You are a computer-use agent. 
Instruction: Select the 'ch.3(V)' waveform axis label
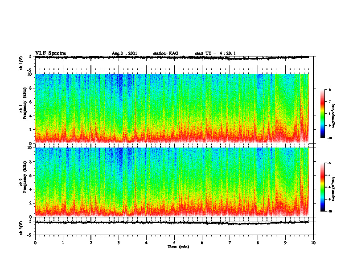21,228
